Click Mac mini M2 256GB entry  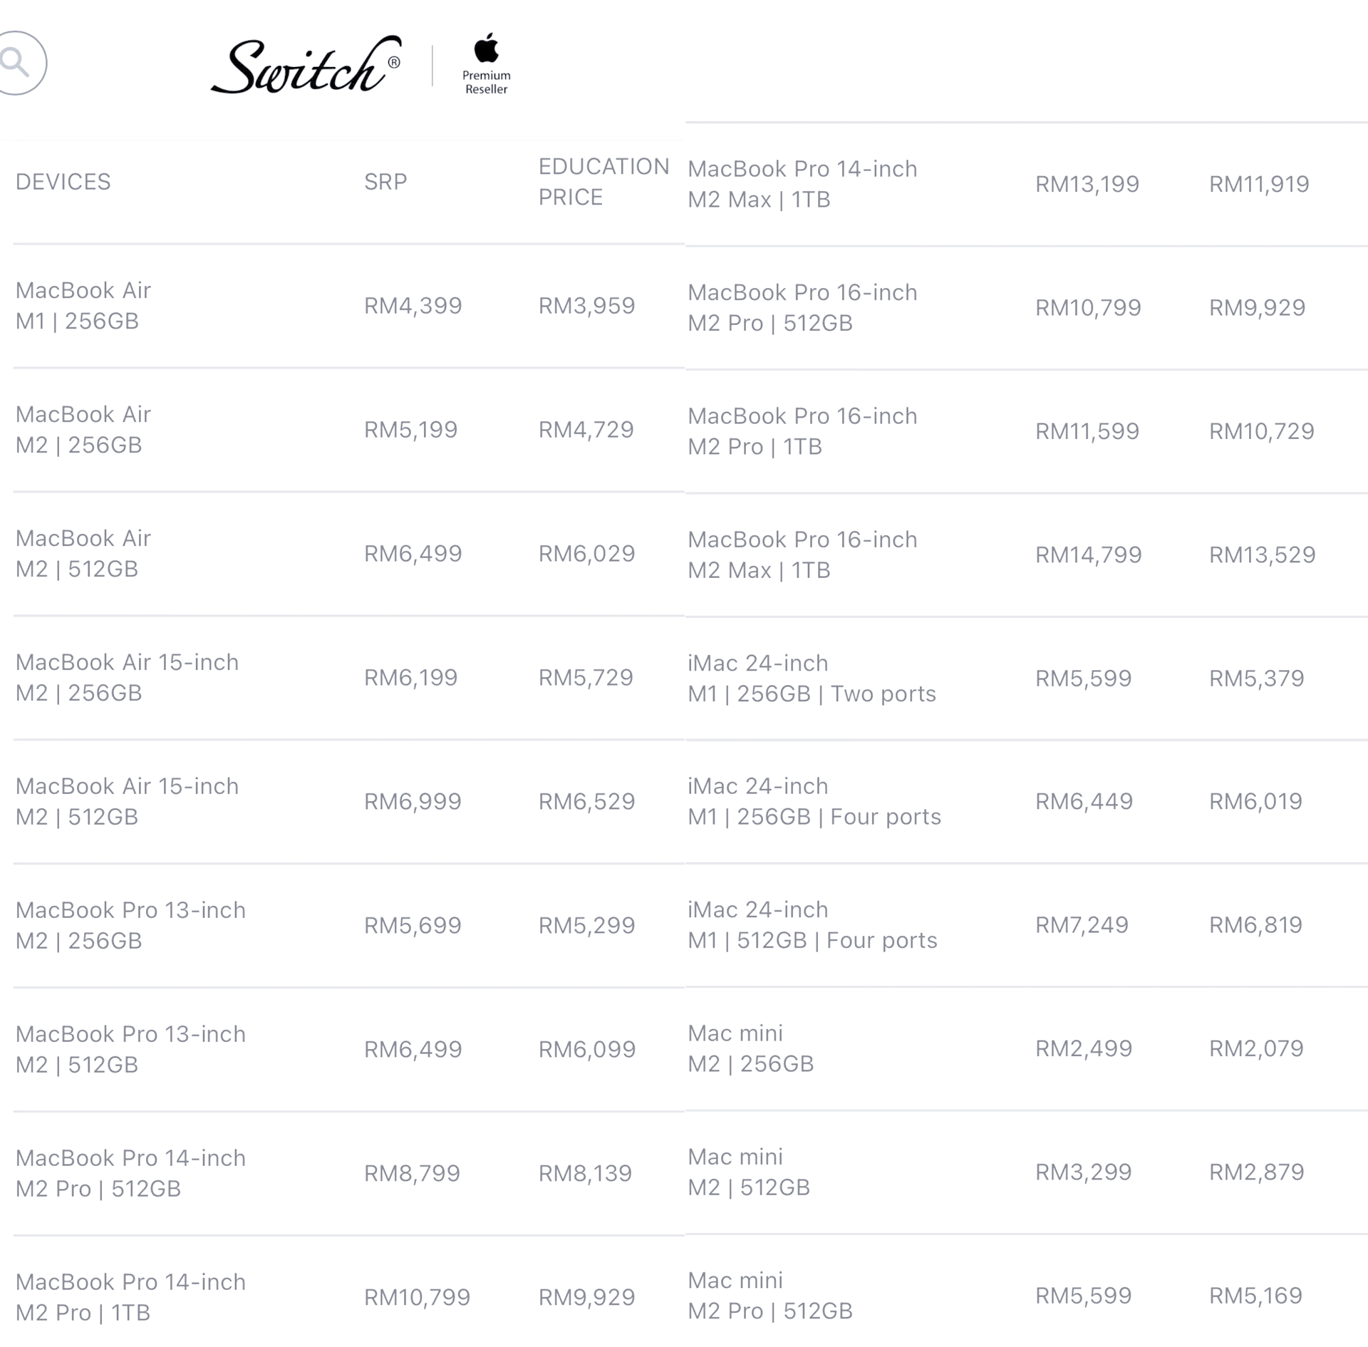click(x=750, y=1048)
